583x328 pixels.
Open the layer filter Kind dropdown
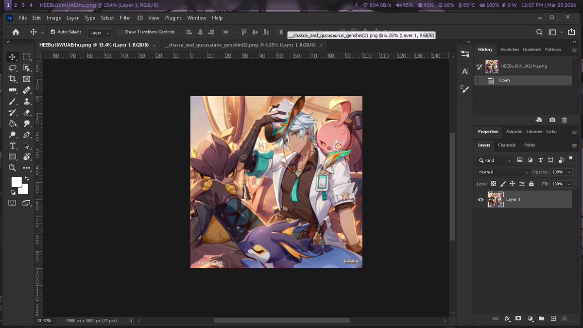coord(495,160)
